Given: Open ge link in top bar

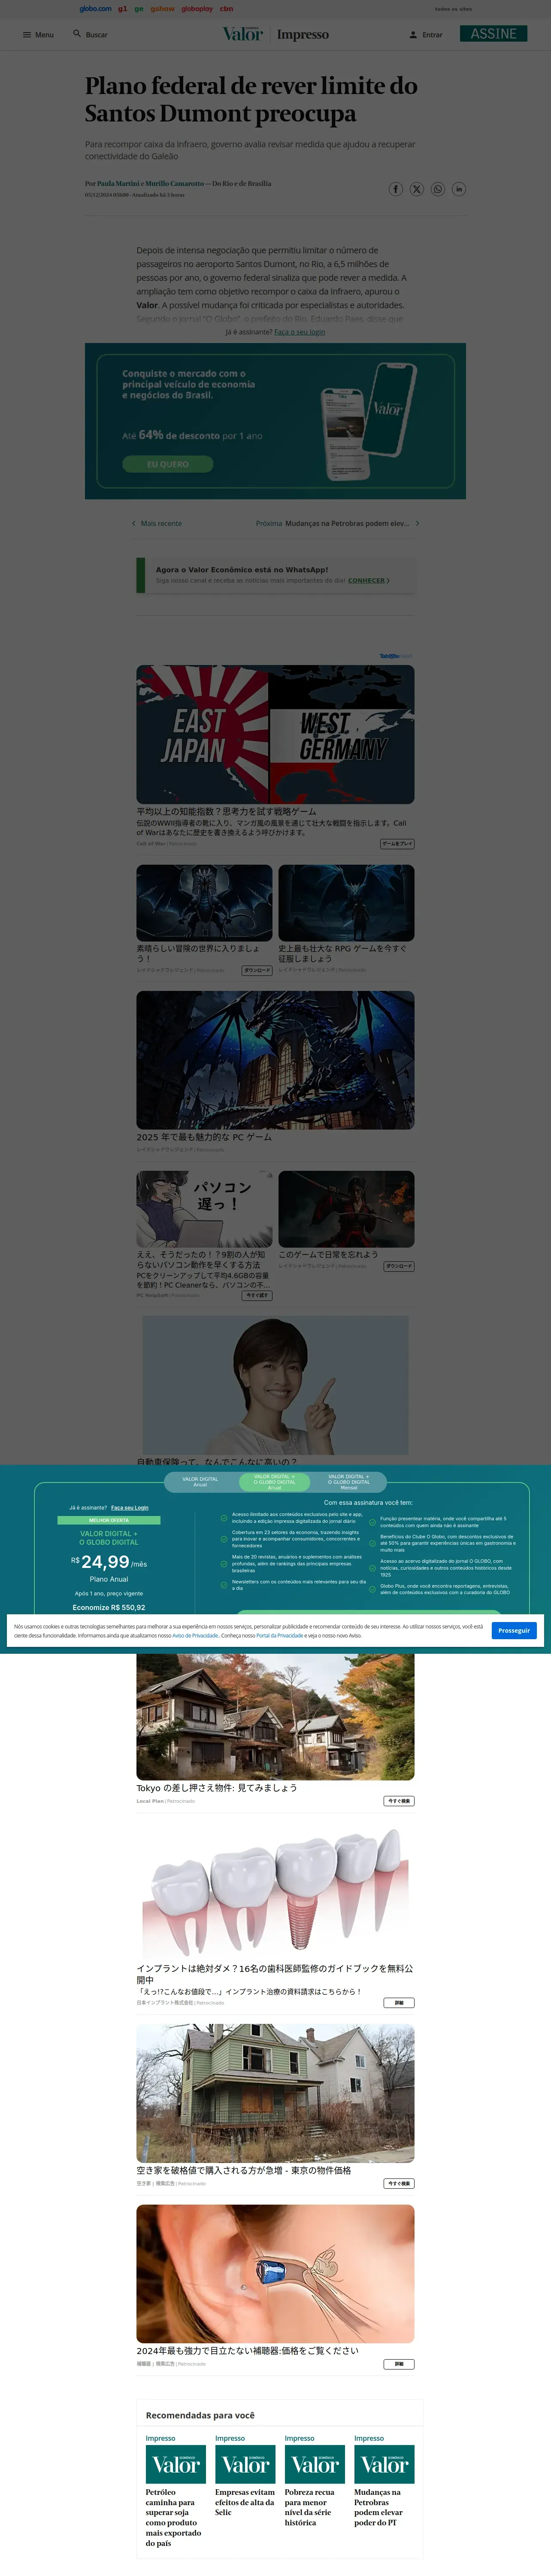Looking at the screenshot, I should point(139,9).
